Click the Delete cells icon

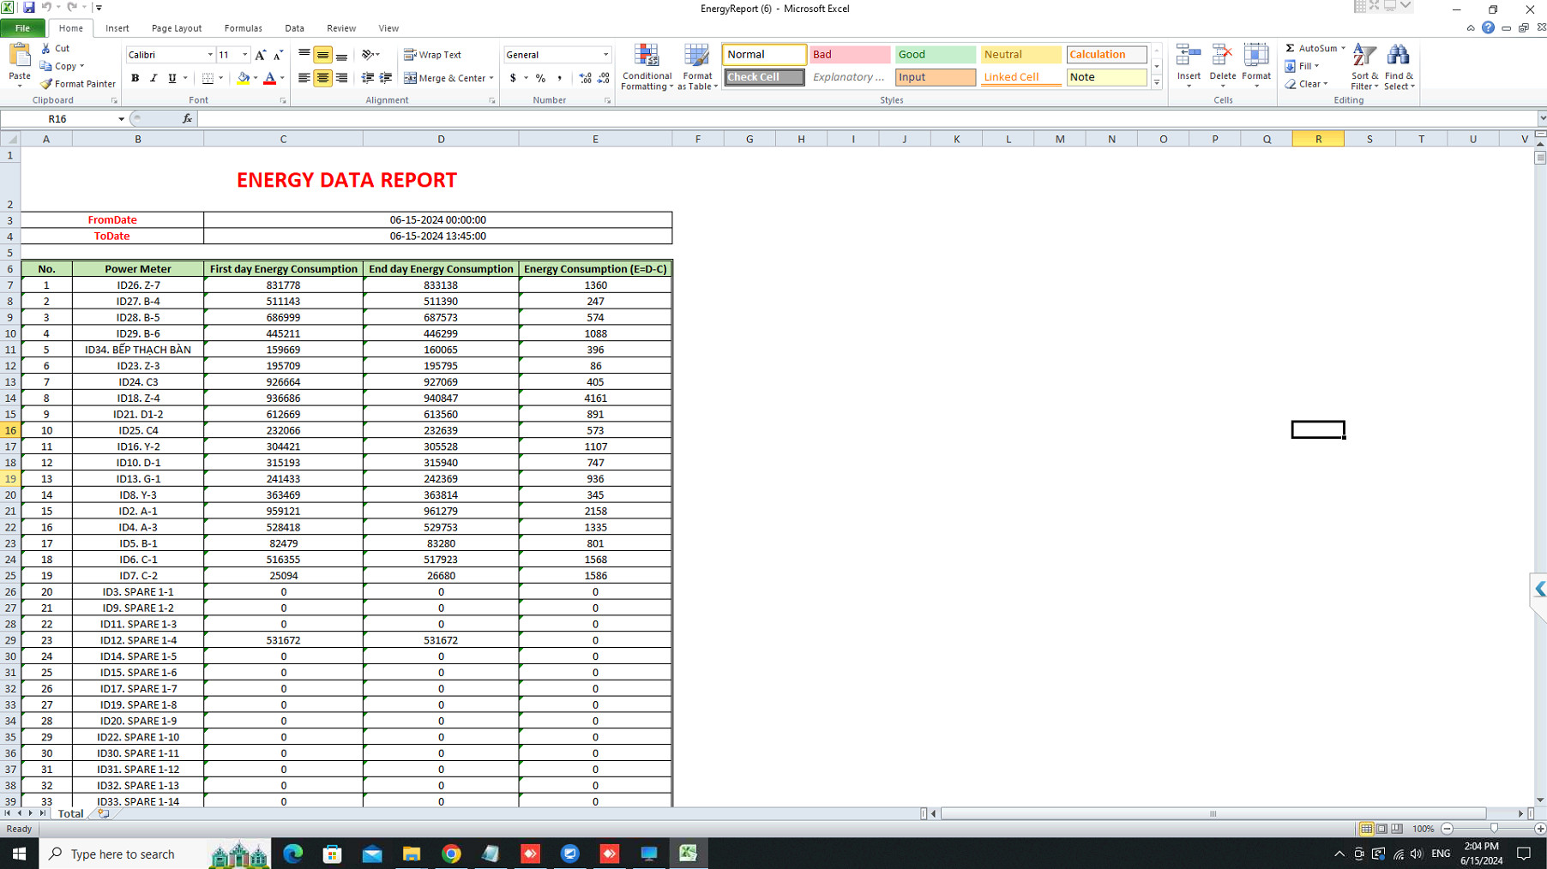click(x=1222, y=63)
